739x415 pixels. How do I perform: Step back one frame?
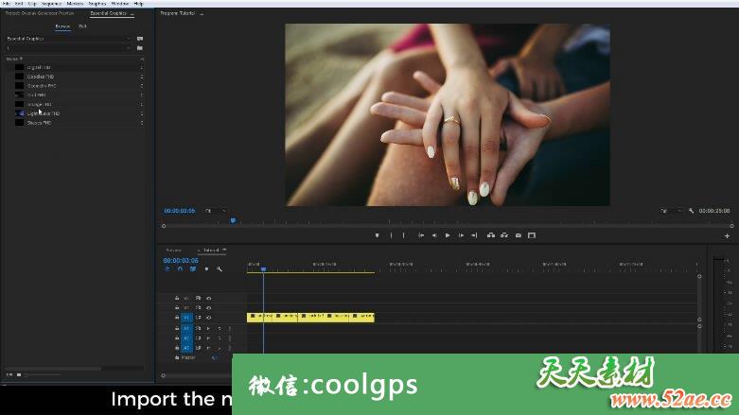click(434, 235)
